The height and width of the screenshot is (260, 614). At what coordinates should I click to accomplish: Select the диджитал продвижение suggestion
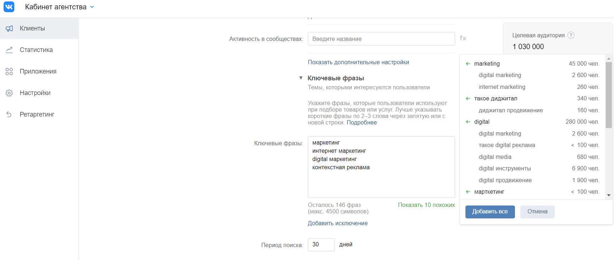click(x=533, y=110)
